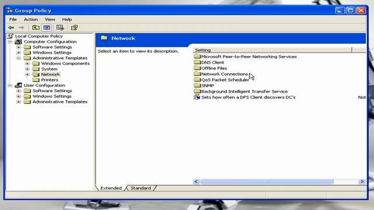Click the horizontal scrollbar right arrow
Viewport: 374px width, 210px height.
tap(362, 181)
